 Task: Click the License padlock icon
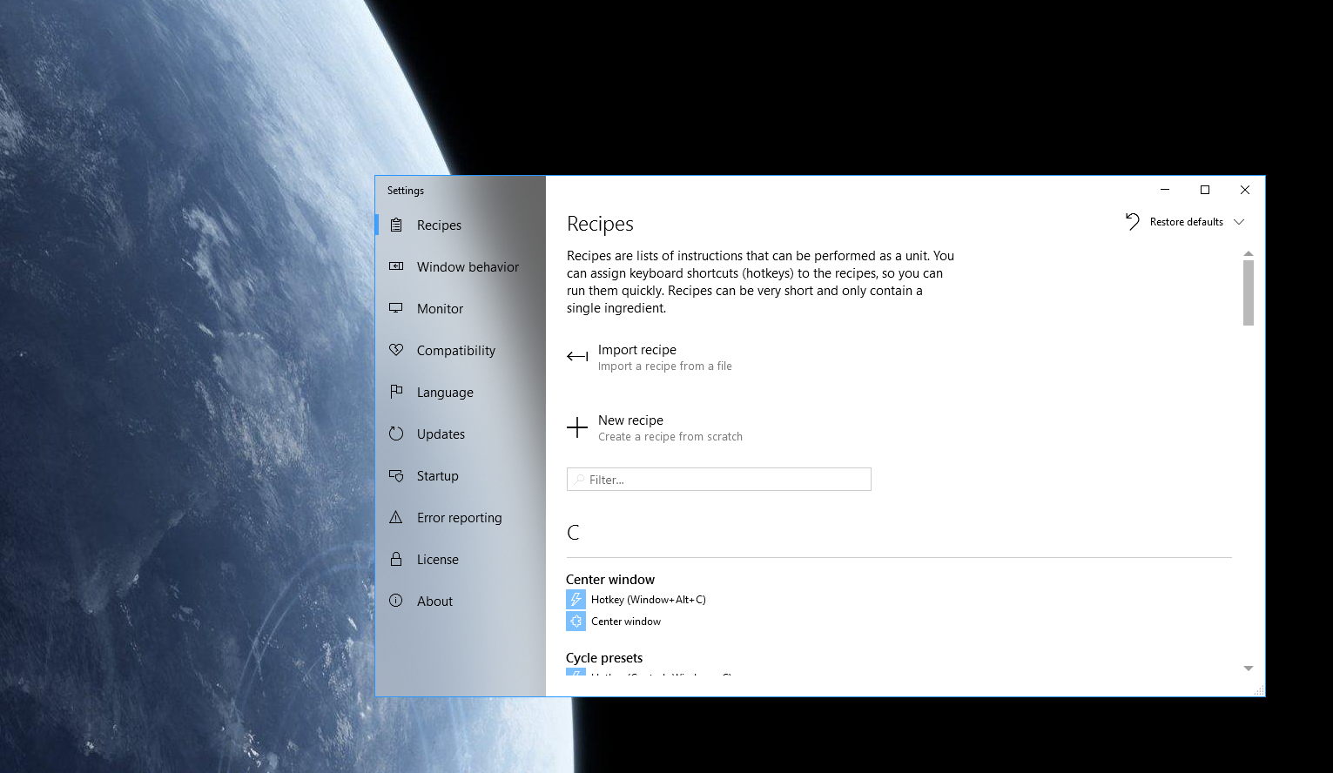pyautogui.click(x=396, y=559)
